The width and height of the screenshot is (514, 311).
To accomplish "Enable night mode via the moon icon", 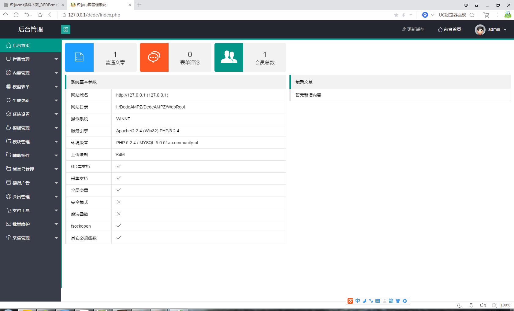I will coord(459,305).
